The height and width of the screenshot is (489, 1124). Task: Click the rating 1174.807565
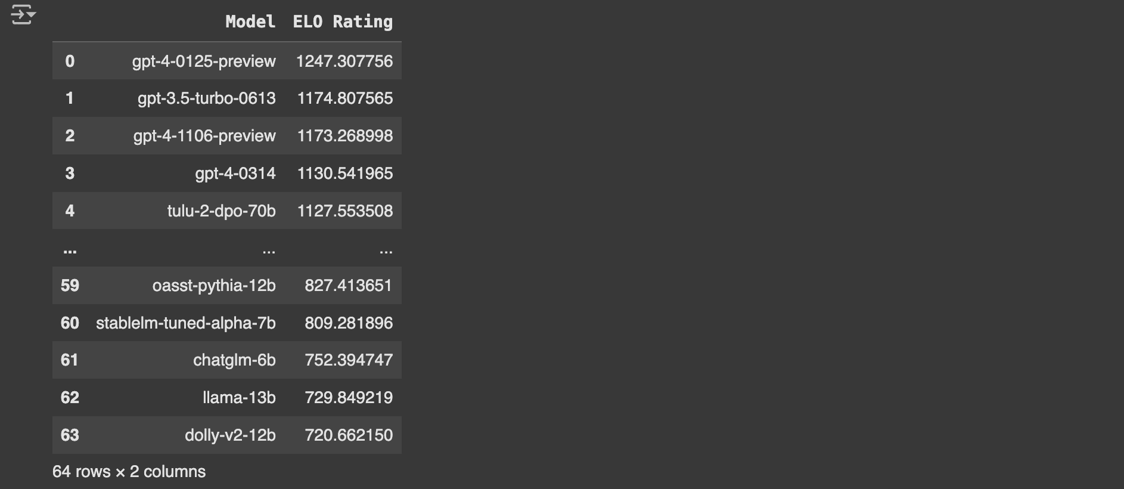[x=345, y=98]
